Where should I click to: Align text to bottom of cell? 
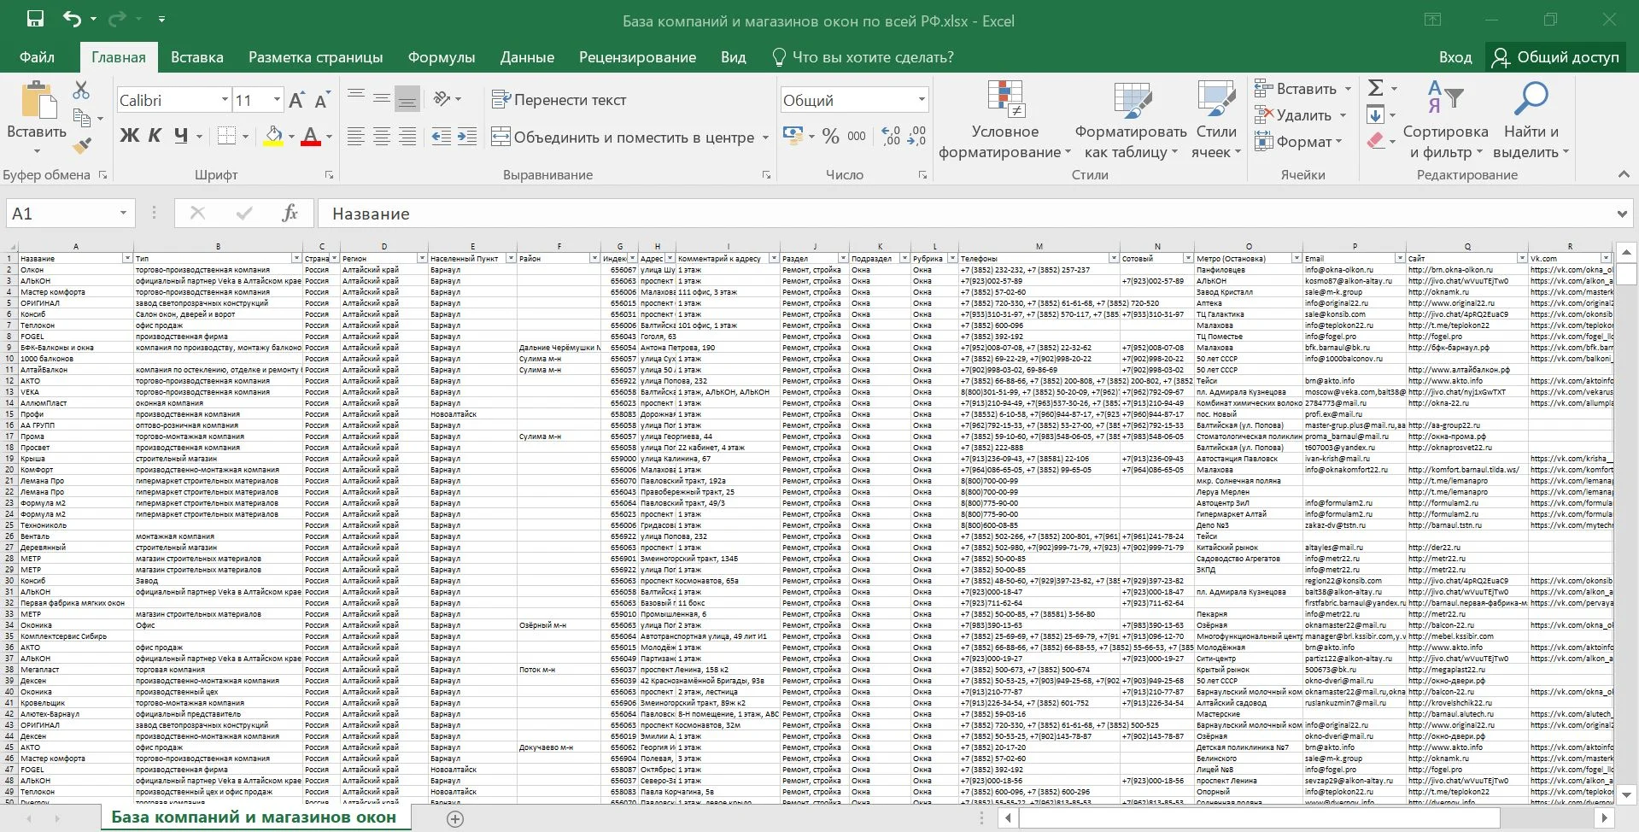click(407, 98)
